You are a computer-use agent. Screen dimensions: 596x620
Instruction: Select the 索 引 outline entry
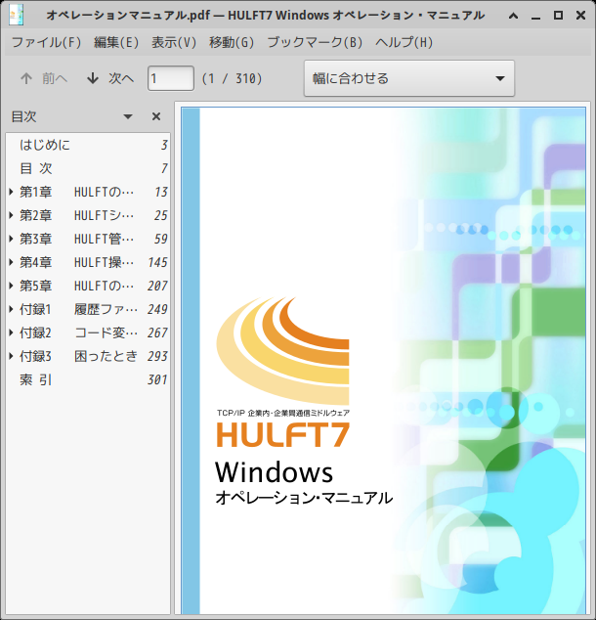click(88, 379)
